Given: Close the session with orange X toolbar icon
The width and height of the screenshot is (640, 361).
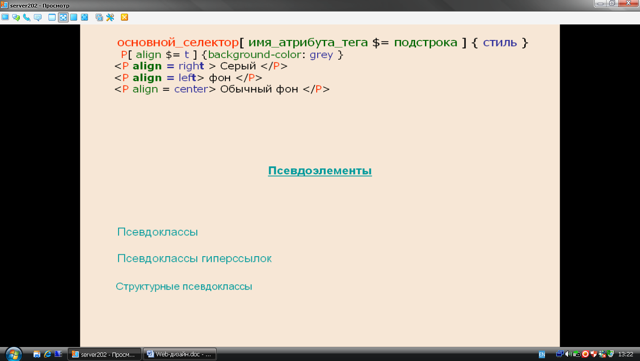Looking at the screenshot, I should pos(125,17).
